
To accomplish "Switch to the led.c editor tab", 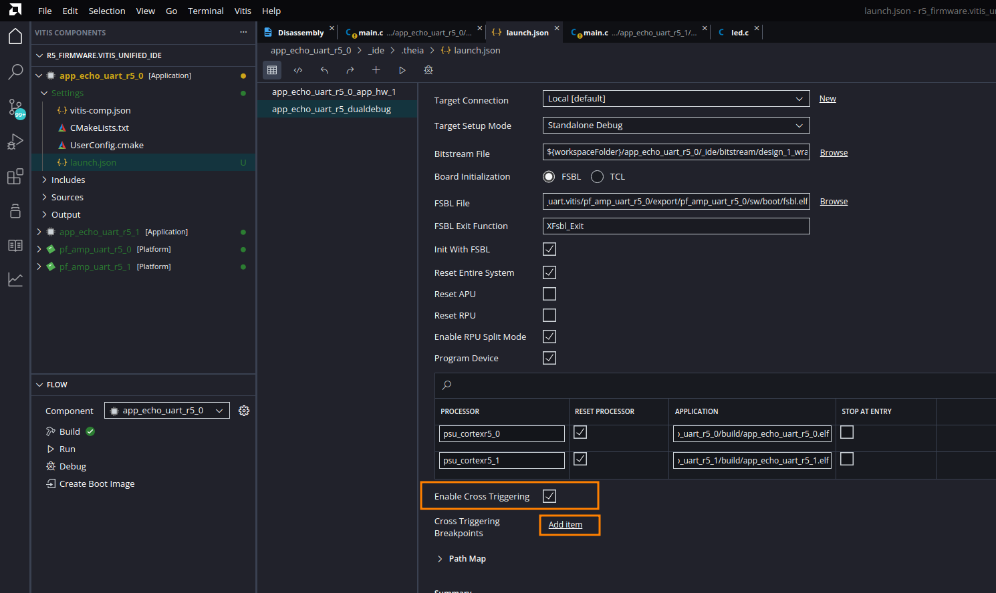I will pyautogui.click(x=739, y=33).
